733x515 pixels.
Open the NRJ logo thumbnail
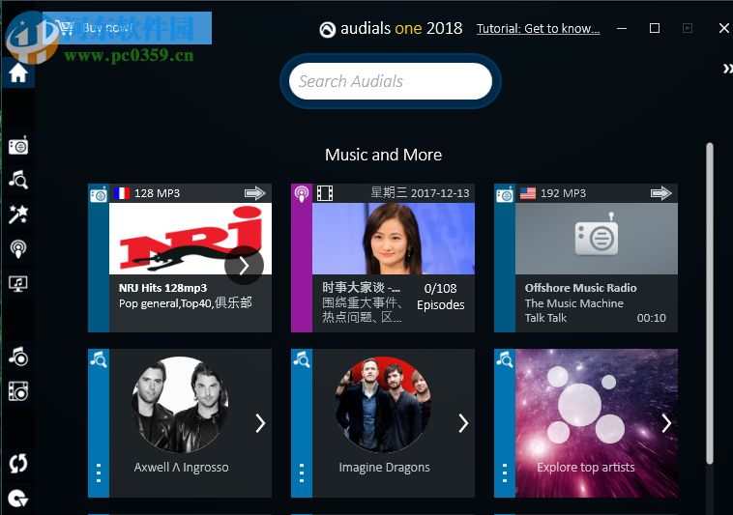pyautogui.click(x=191, y=239)
